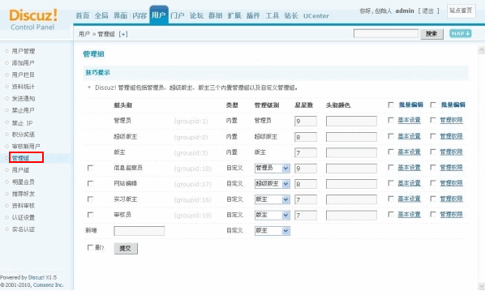Check 基本设置 checkbox in 管理员 row

click(391, 120)
